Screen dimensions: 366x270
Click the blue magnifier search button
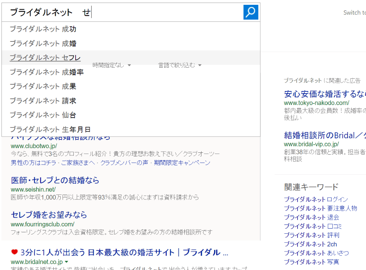click(x=250, y=12)
